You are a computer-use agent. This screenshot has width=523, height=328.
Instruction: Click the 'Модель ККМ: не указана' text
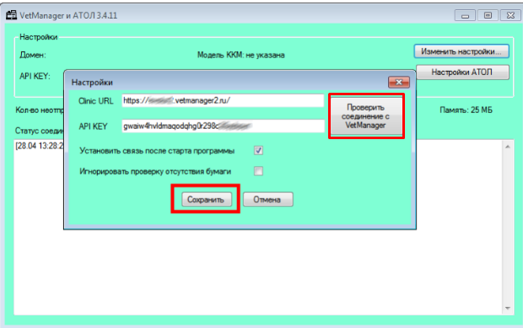coord(240,55)
